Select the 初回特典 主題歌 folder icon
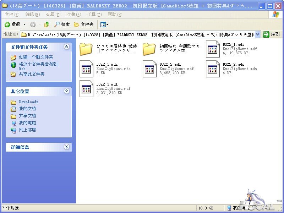This screenshot has height=213, width=284. click(149, 49)
